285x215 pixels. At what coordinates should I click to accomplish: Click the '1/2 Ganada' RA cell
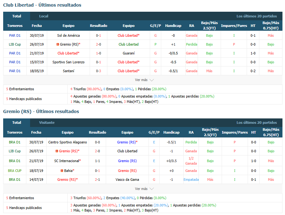pyautogui.click(x=191, y=161)
